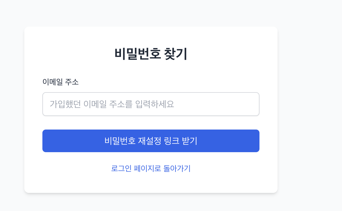Select the blue reset link button
342x211 pixels.
point(151,141)
